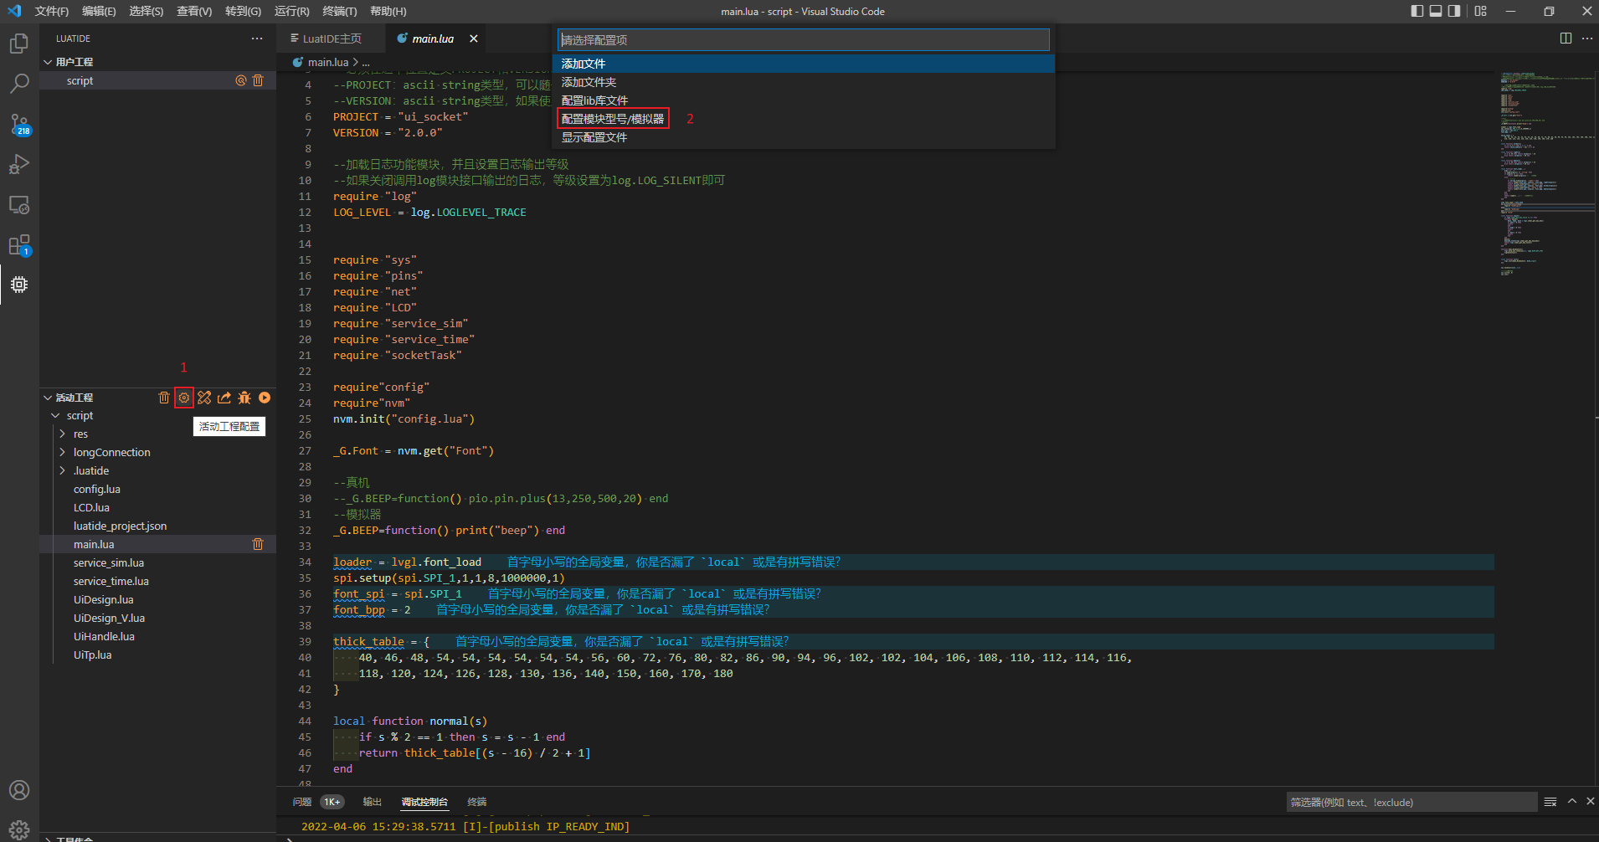Image resolution: width=1599 pixels, height=842 pixels.
Task: Collapse the script folder in 活动工程
Action: point(55,415)
